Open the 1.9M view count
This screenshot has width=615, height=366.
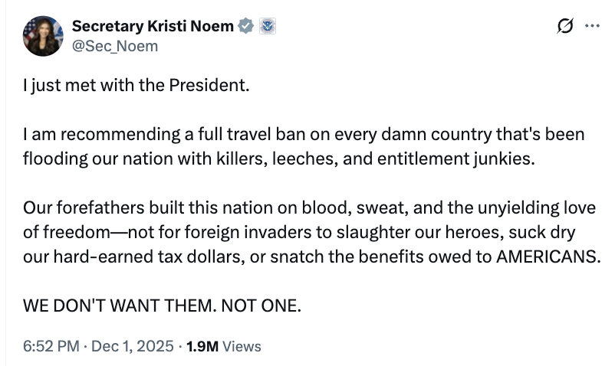coord(202,346)
